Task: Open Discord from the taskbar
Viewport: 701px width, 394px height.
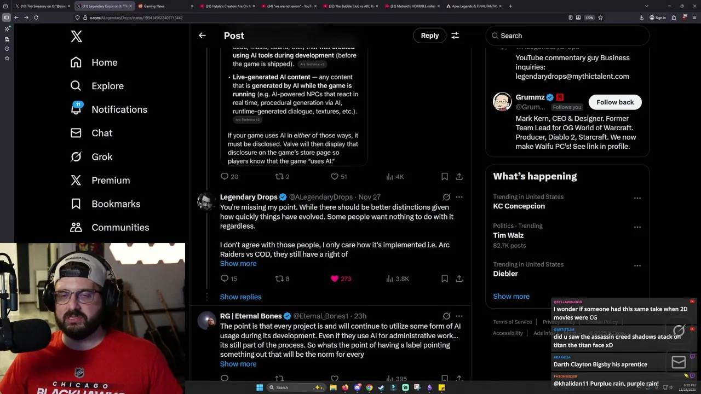Action: click(x=357, y=387)
